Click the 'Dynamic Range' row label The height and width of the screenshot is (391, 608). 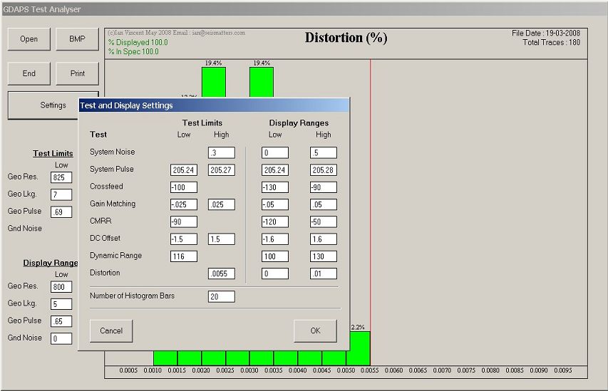coord(116,256)
